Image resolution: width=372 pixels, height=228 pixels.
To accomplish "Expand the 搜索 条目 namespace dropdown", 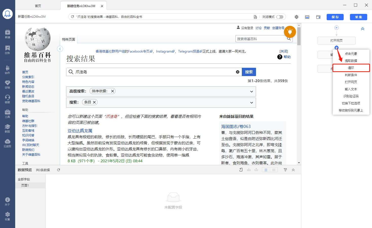I will [x=251, y=103].
